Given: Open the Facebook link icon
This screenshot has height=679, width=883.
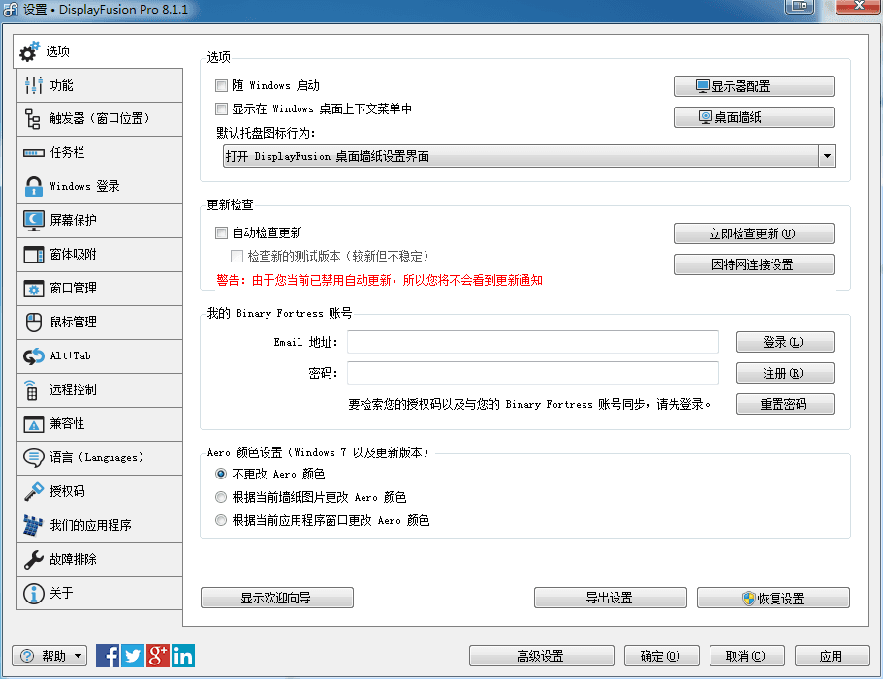Looking at the screenshot, I should (x=108, y=656).
